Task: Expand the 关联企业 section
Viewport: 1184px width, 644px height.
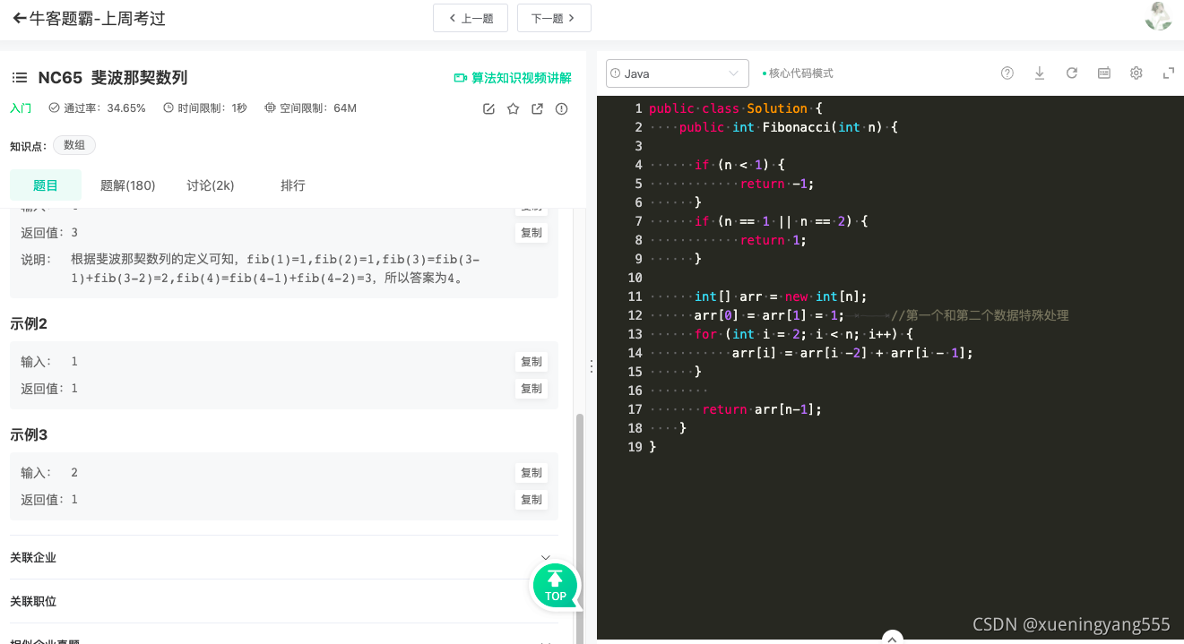Action: coord(284,557)
